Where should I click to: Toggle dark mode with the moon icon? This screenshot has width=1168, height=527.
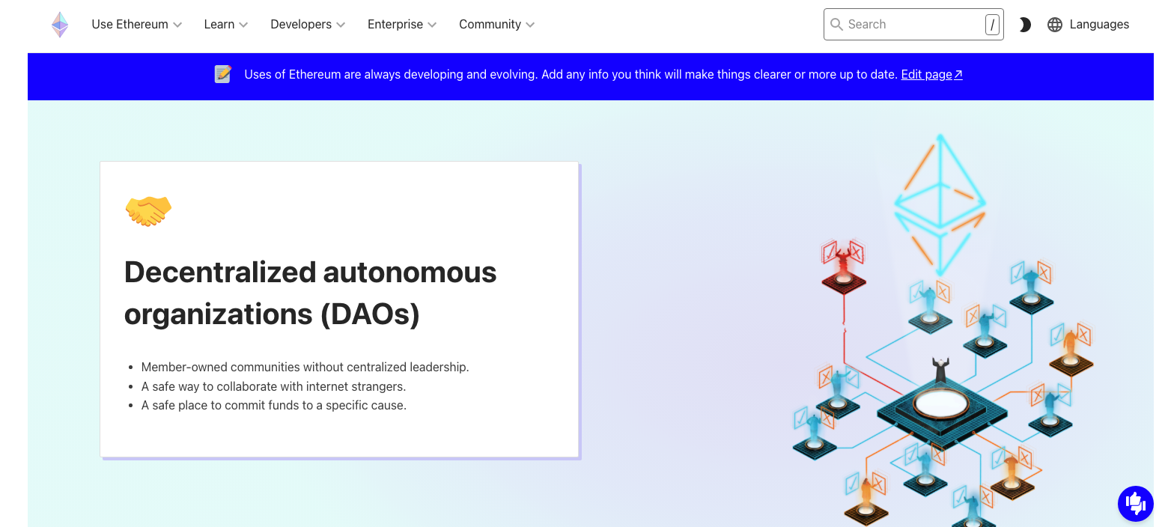(x=1025, y=25)
